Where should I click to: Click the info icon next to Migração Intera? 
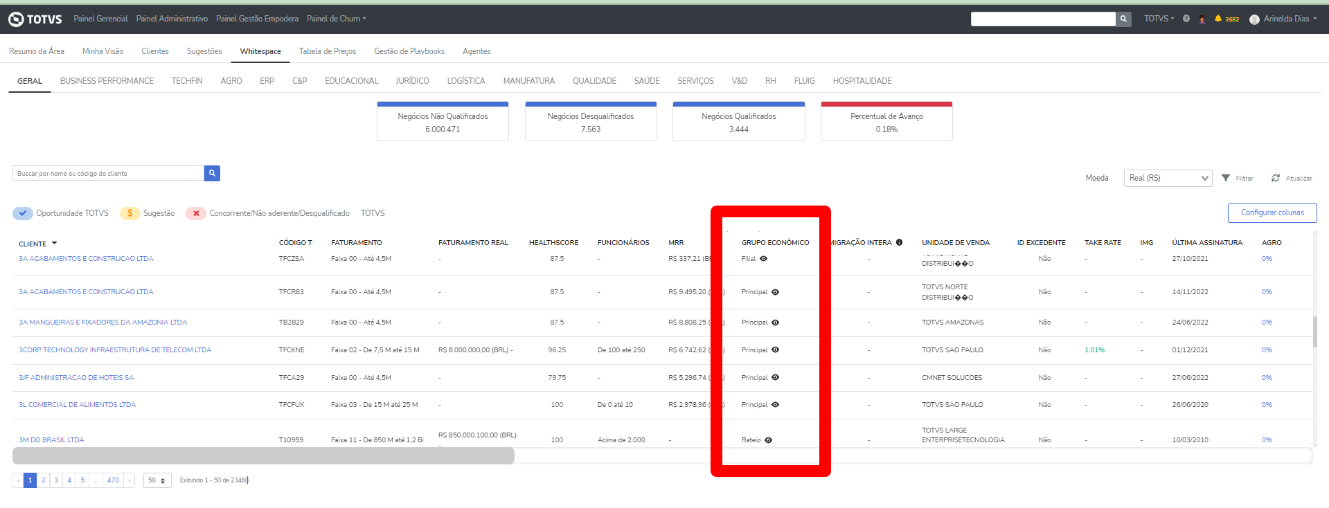(x=899, y=242)
